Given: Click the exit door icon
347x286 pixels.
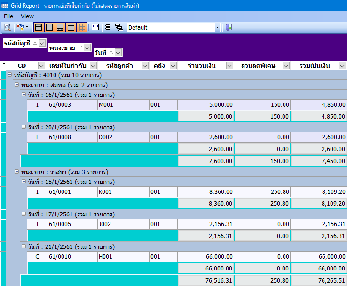Looking at the screenshot, I should click(229, 27).
